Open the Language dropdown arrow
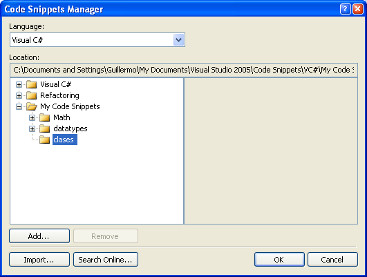Screen dimensions: 367x277 [x=179, y=40]
